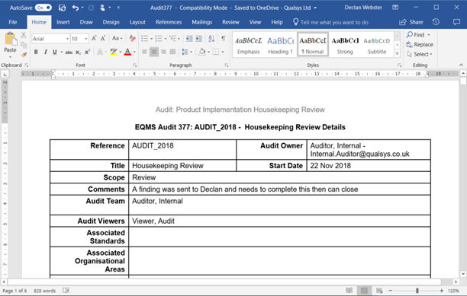Image resolution: width=467 pixels, height=296 pixels.
Task: Click the Undo arrow icon
Action: tap(76, 8)
